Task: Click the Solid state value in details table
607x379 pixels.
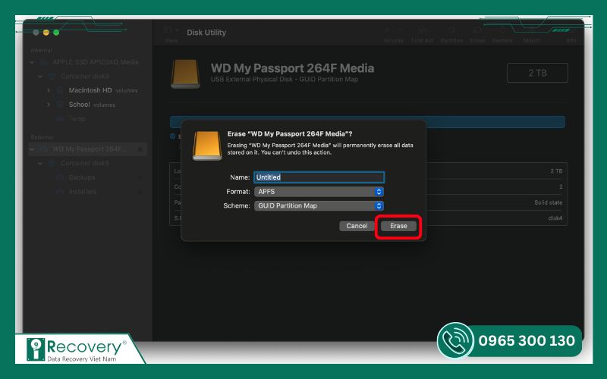Action: click(548, 202)
